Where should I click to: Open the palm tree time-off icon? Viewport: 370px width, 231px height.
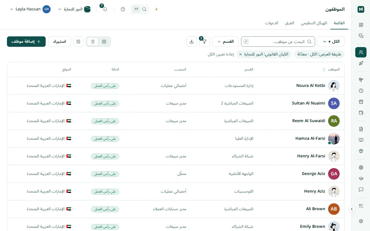pyautogui.click(x=361, y=80)
